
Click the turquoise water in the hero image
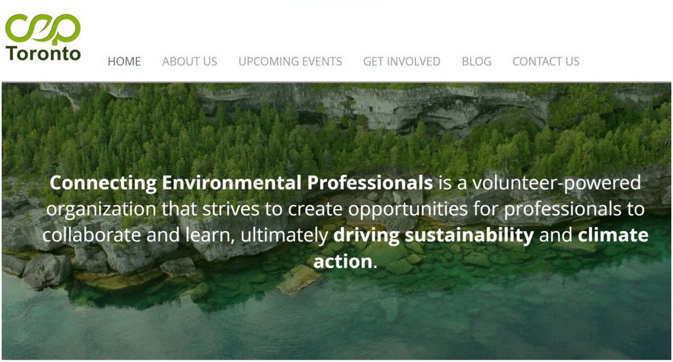(x=336, y=326)
